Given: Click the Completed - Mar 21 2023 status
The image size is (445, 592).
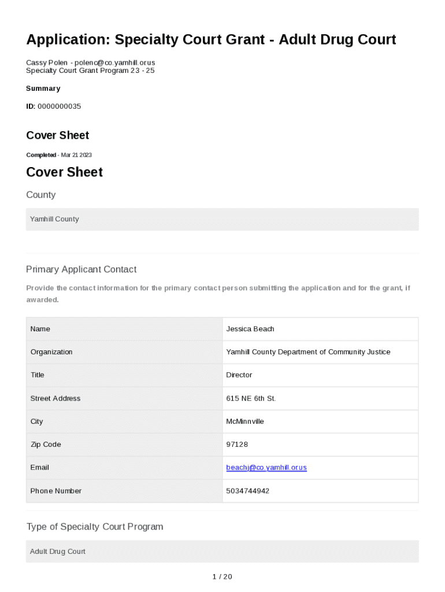Looking at the screenshot, I should [59, 155].
